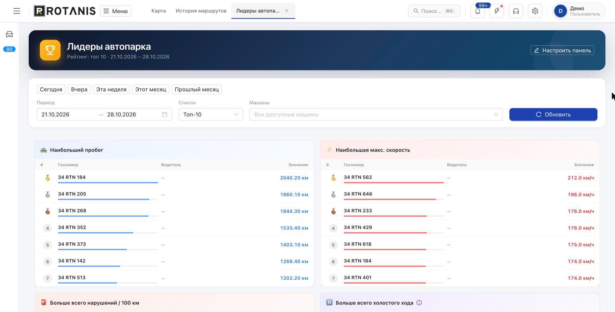615x312 pixels.
Task: Click the ROTANIS logo
Action: tap(65, 11)
